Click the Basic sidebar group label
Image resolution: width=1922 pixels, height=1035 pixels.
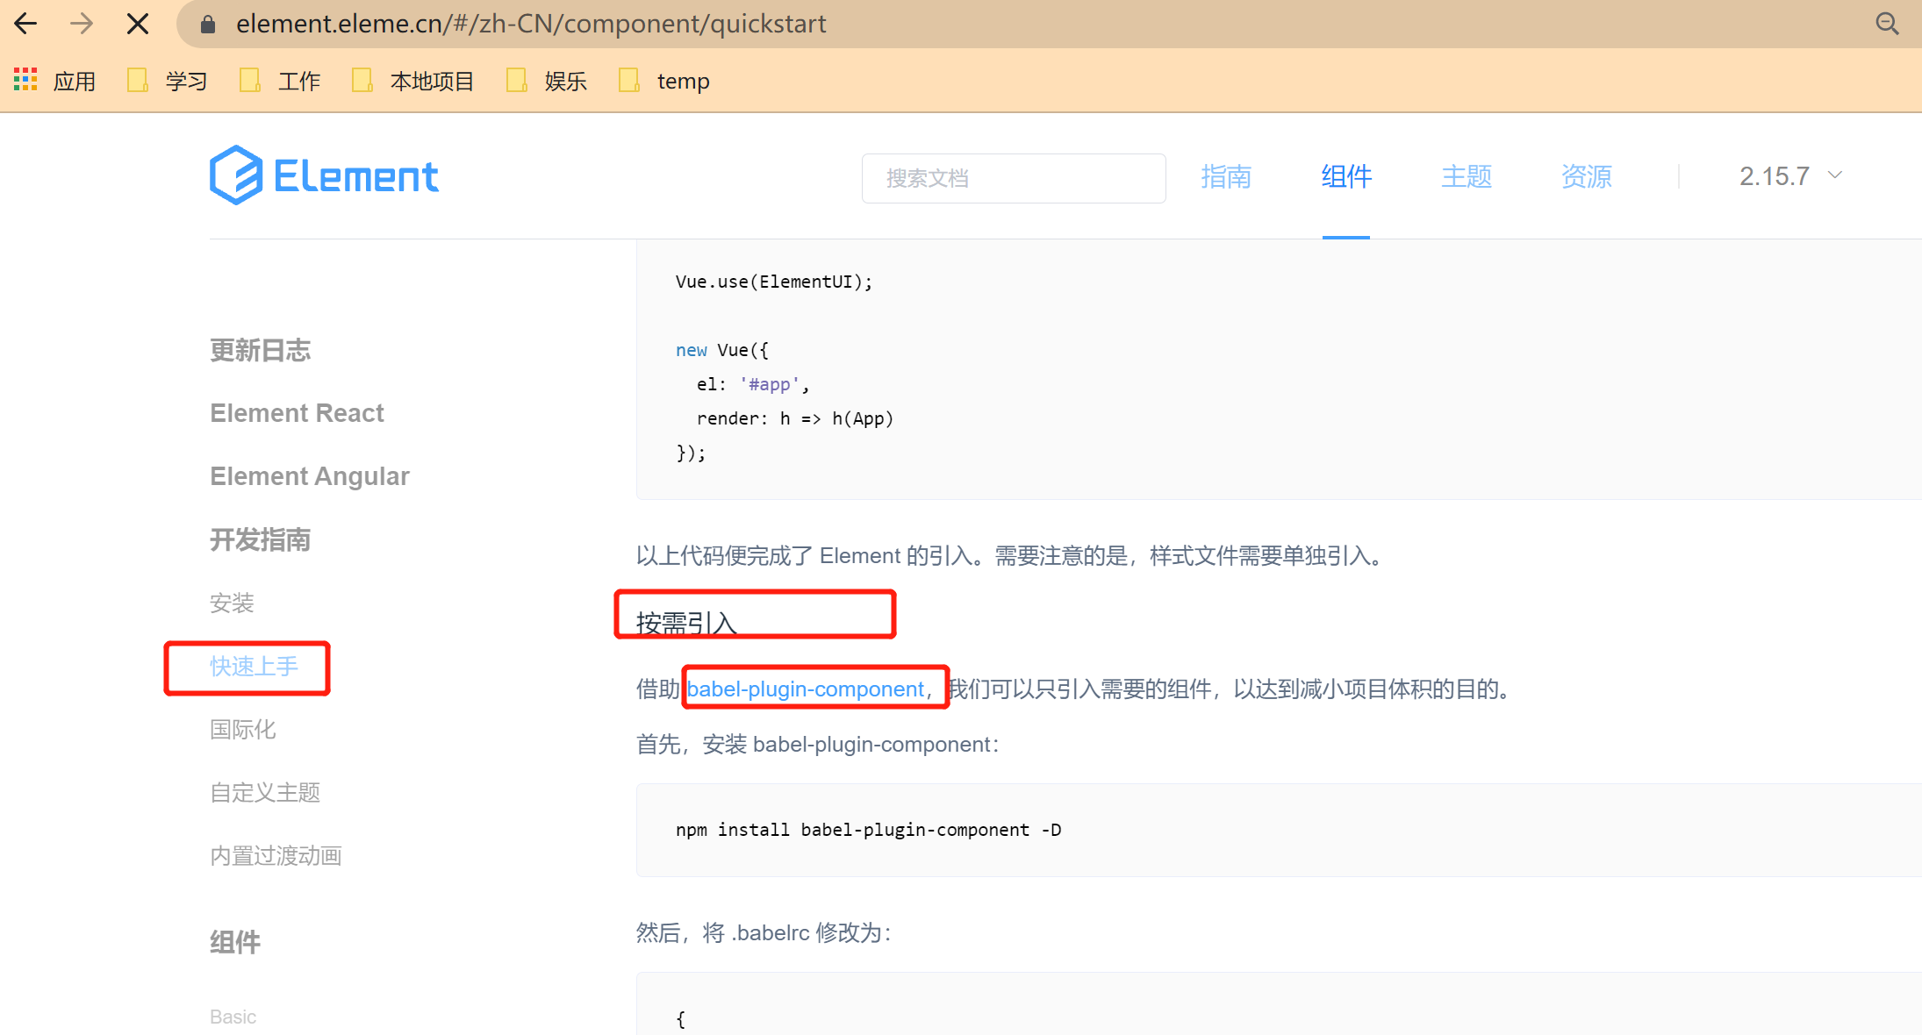point(233,1017)
